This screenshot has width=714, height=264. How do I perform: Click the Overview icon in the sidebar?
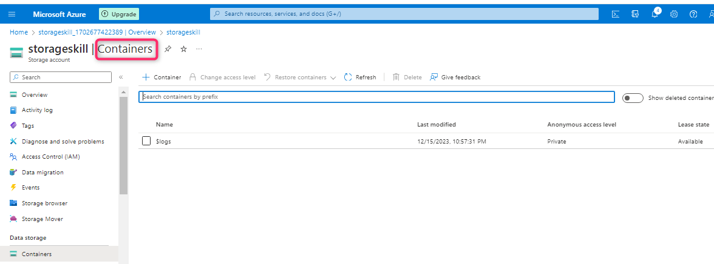(13, 95)
